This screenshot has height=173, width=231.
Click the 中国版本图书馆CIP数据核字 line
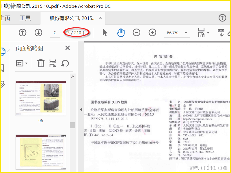click(x=124, y=142)
